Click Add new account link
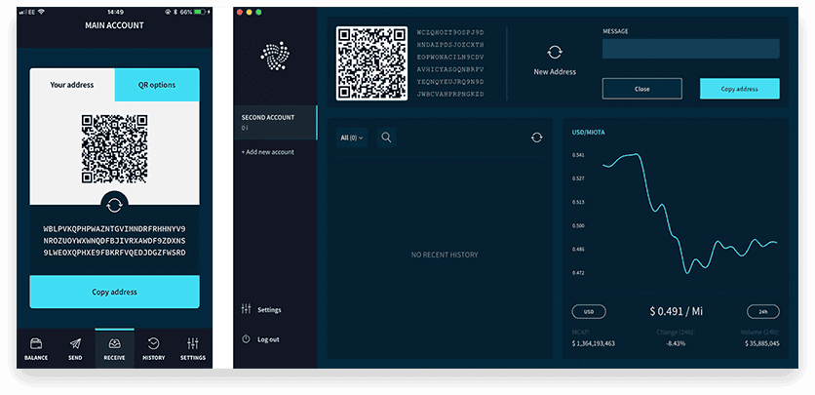 point(267,152)
